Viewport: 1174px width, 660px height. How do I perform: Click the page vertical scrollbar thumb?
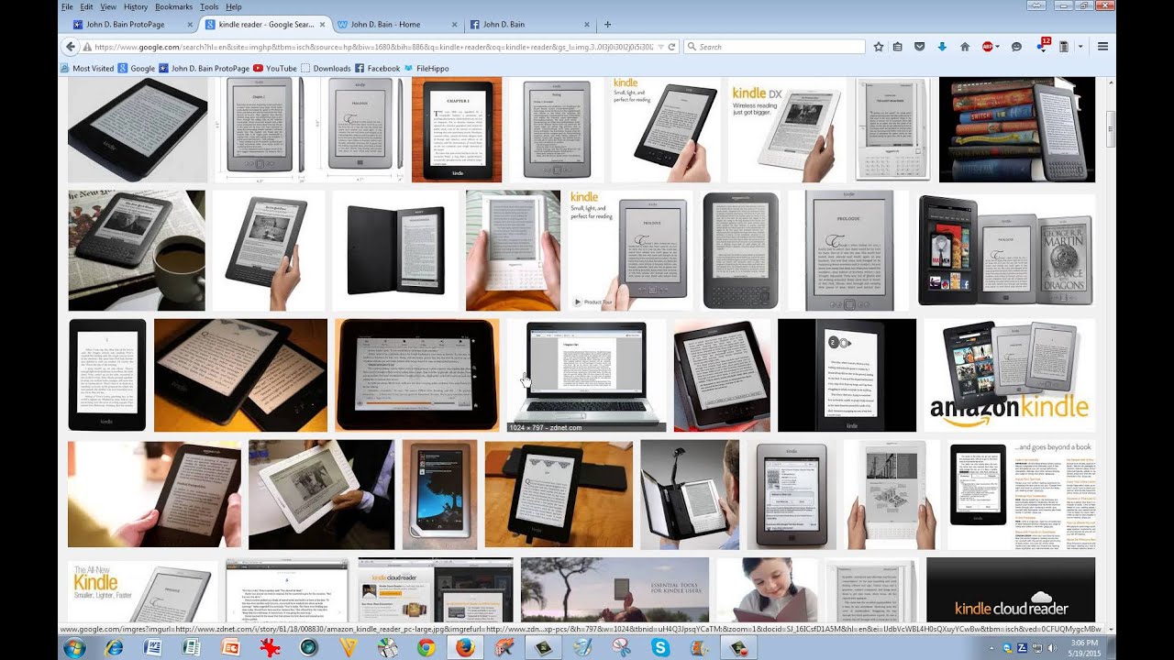coord(1111,127)
